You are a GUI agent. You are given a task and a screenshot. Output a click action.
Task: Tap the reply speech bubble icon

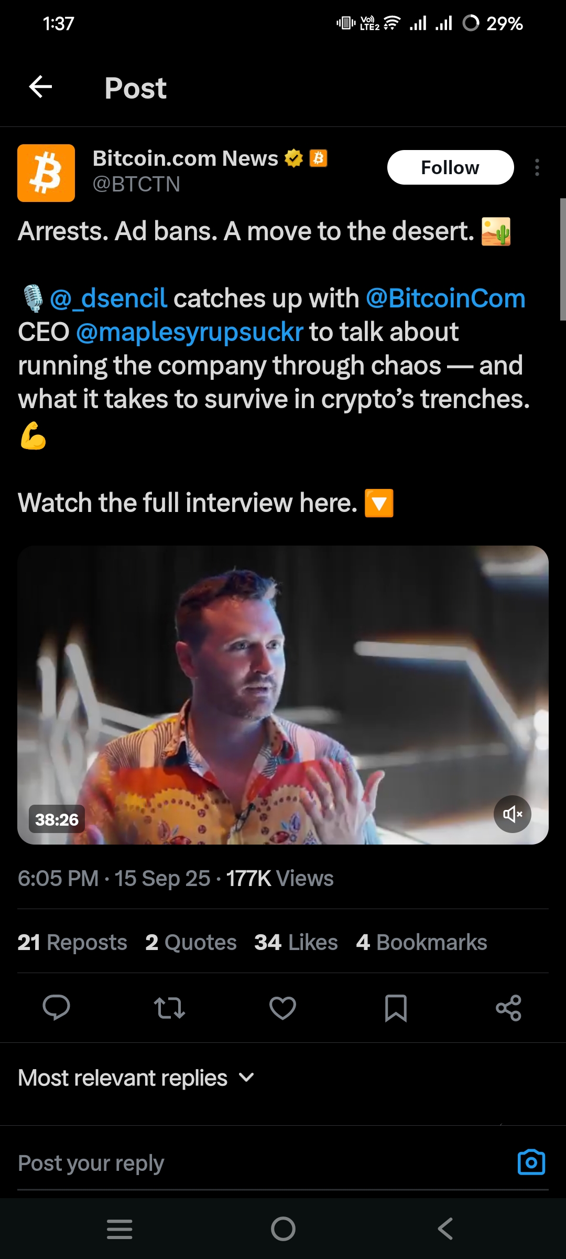pyautogui.click(x=56, y=1007)
